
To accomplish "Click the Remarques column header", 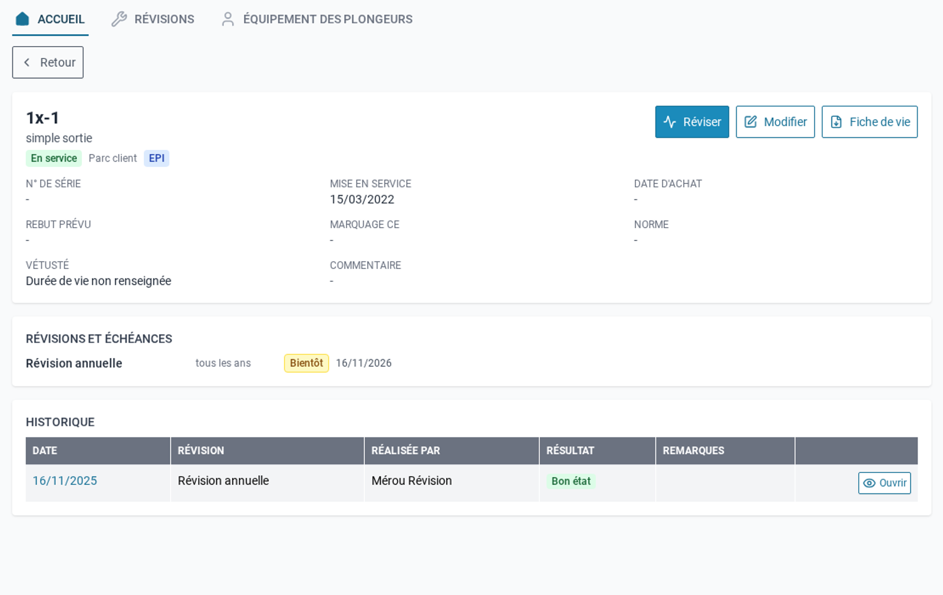I will 725,451.
